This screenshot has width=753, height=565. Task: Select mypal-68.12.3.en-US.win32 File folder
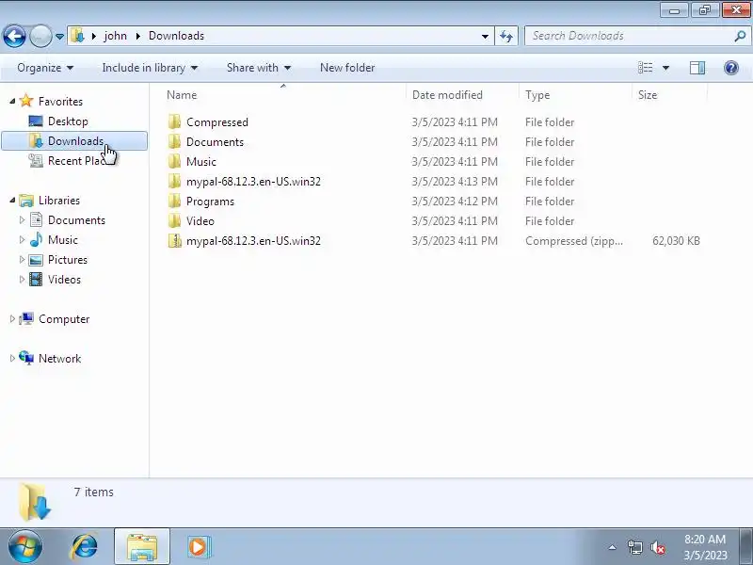tap(253, 181)
